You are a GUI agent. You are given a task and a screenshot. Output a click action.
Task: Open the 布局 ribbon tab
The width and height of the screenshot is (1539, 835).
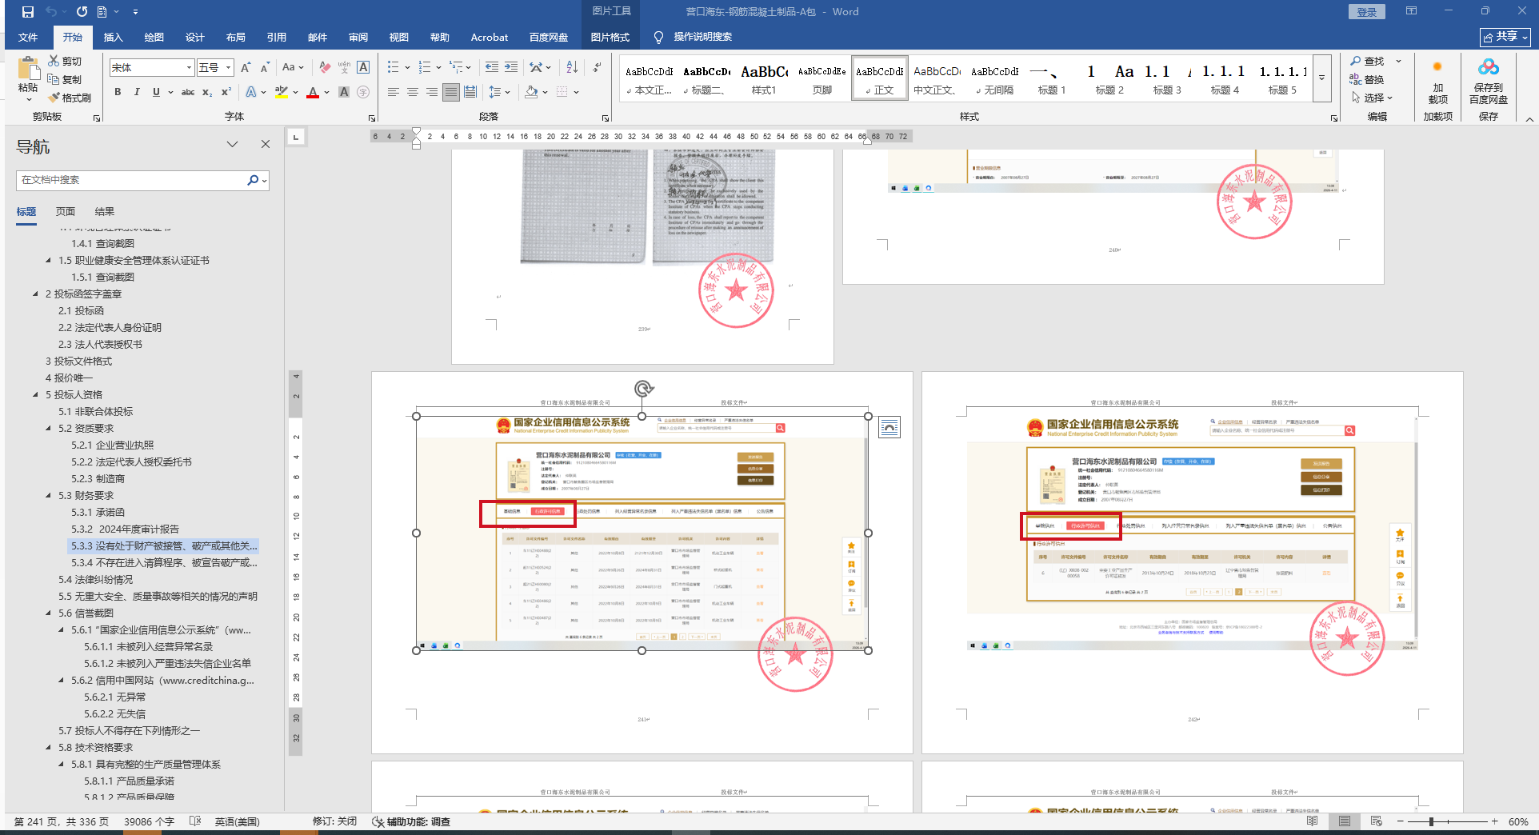[235, 38]
